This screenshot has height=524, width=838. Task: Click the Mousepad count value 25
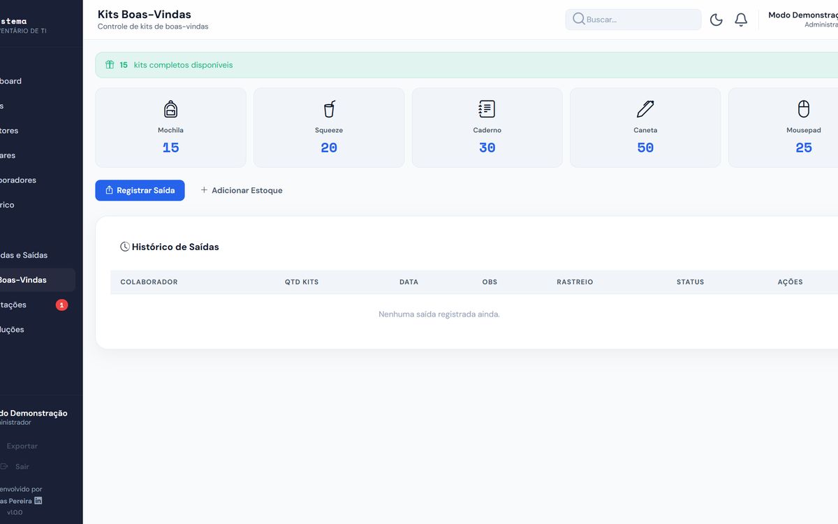pos(804,147)
